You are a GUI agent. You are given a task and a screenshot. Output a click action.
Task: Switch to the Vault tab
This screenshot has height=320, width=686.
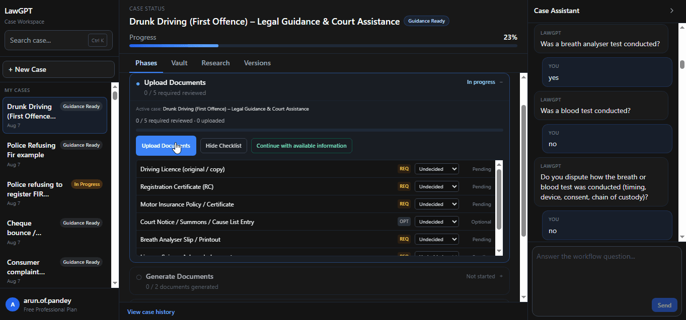pyautogui.click(x=179, y=63)
